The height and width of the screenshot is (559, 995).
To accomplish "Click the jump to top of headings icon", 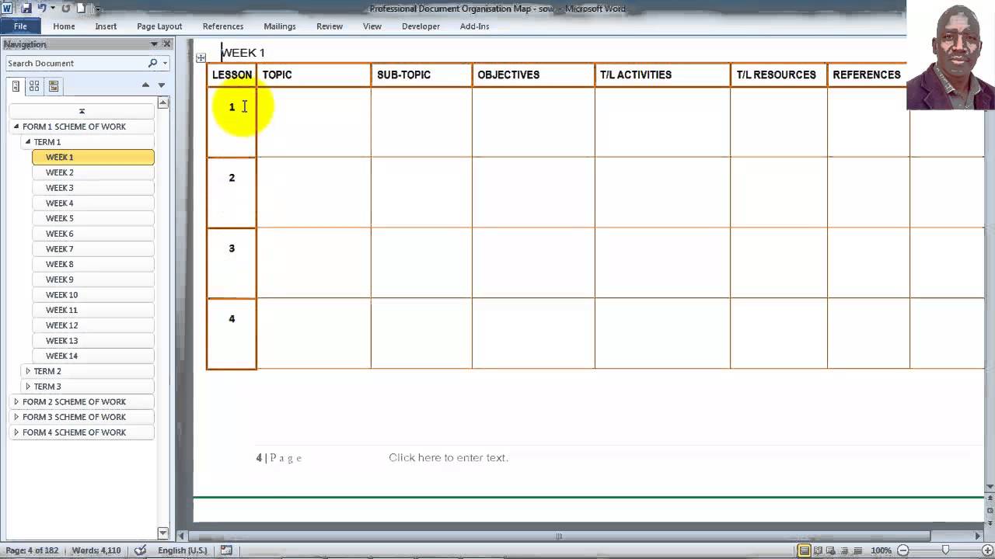I will click(82, 111).
